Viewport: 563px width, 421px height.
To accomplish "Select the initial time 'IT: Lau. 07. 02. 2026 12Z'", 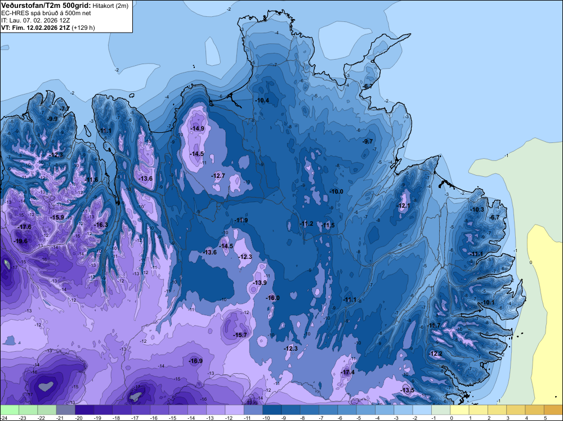I will 35,20.
